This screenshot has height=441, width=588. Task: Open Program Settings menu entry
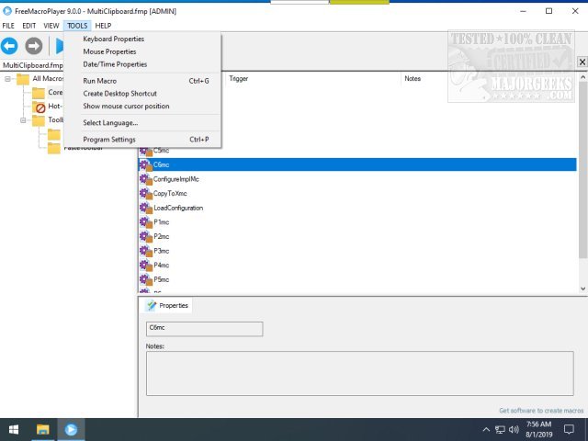click(x=142, y=140)
